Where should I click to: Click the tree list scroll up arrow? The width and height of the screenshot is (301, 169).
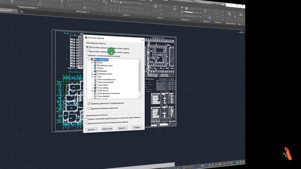[140, 61]
